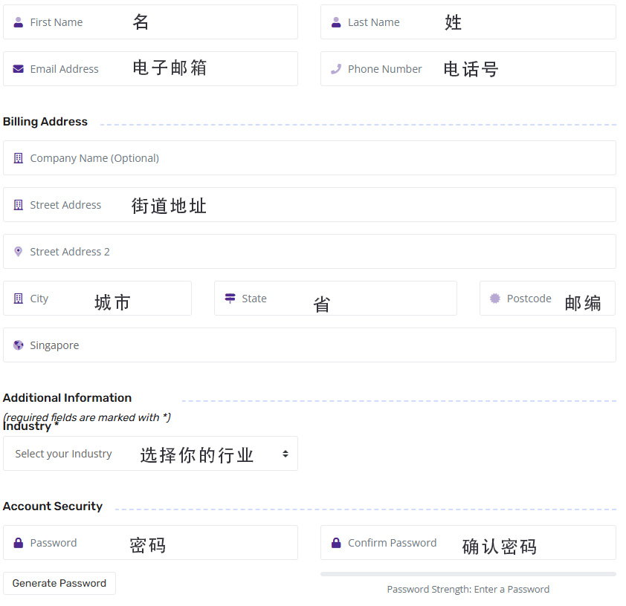Image resolution: width=626 pixels, height=606 pixels.
Task: Click the padlock icon in Confirm Password
Action: [336, 543]
